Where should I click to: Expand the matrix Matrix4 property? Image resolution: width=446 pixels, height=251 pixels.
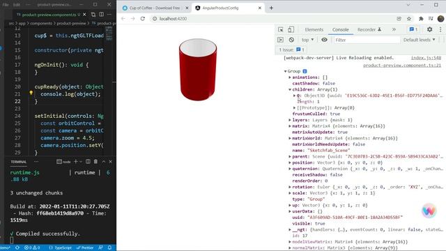290,126
